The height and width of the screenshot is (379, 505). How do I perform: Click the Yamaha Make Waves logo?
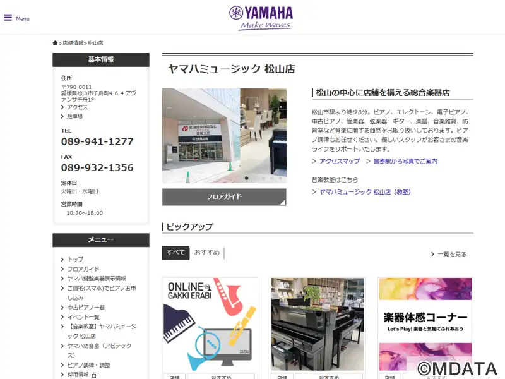pos(261,18)
